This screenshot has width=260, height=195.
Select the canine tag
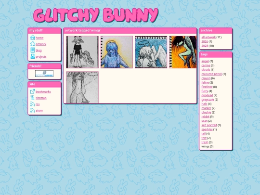coord(206,65)
